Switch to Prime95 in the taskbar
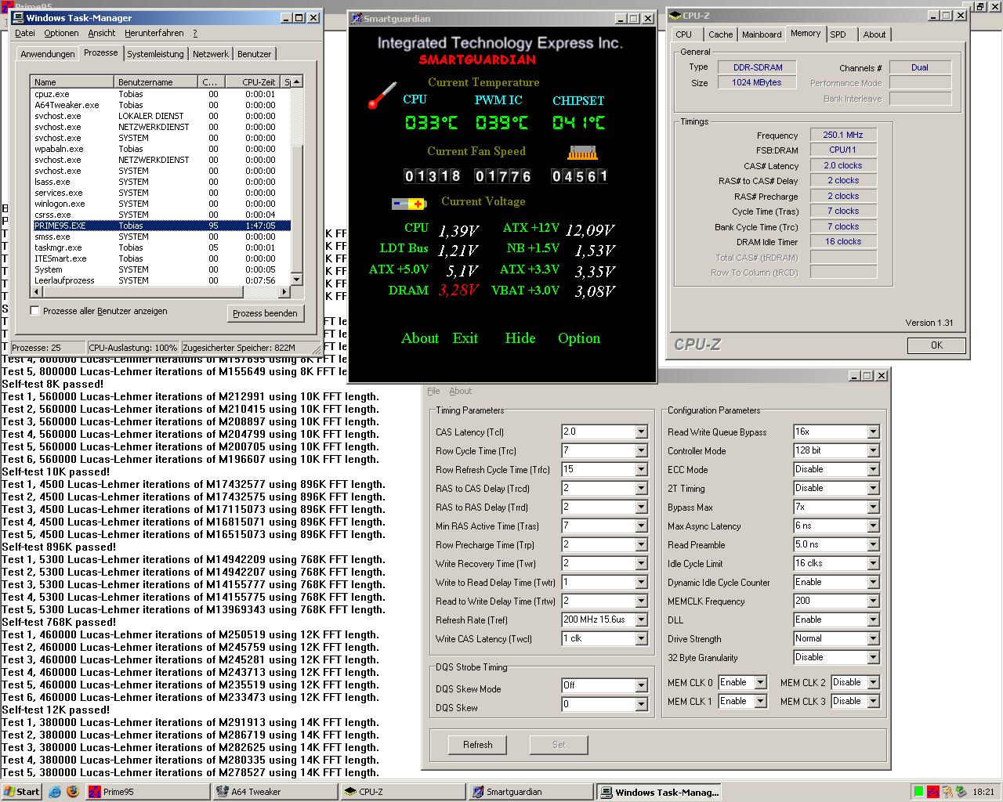This screenshot has height=802, width=1003. click(x=148, y=792)
